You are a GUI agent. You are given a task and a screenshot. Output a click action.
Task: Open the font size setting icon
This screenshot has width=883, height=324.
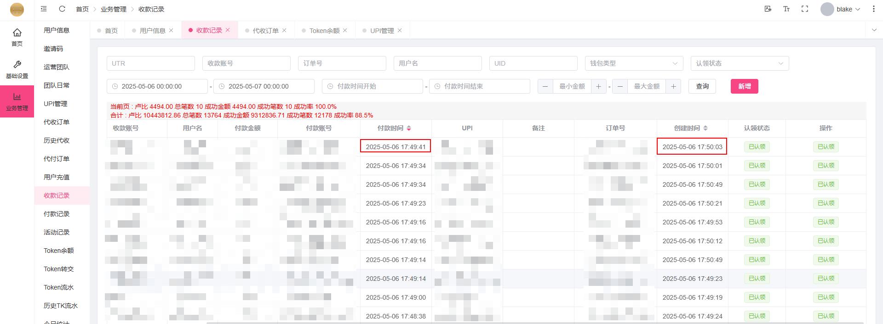pos(786,9)
